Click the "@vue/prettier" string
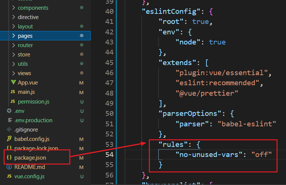This screenshot has width=286, height=185. pos(207,93)
